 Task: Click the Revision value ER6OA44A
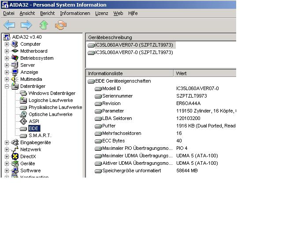(x=188, y=104)
